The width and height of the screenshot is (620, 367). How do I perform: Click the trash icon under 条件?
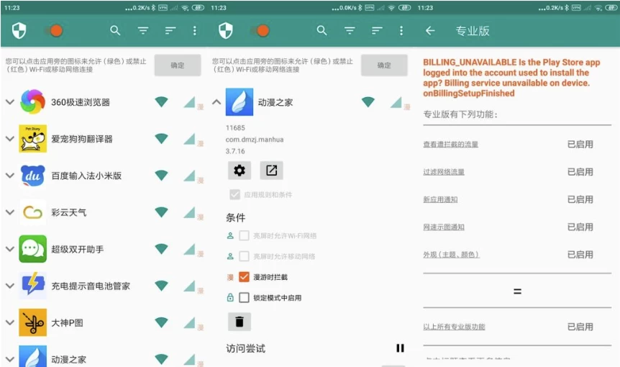(x=239, y=322)
